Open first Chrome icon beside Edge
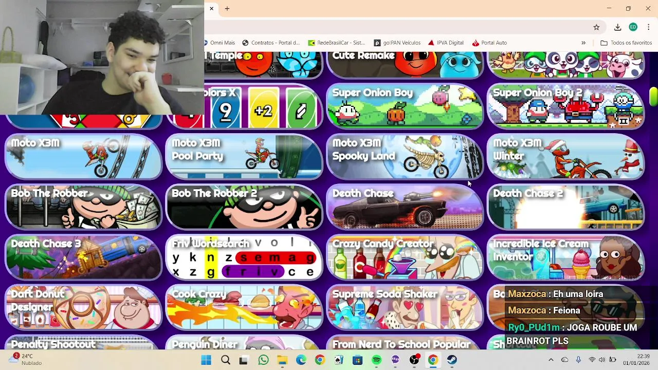 pyautogui.click(x=320, y=360)
